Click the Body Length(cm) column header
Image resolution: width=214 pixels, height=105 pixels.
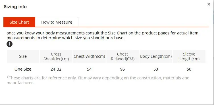[156, 56]
